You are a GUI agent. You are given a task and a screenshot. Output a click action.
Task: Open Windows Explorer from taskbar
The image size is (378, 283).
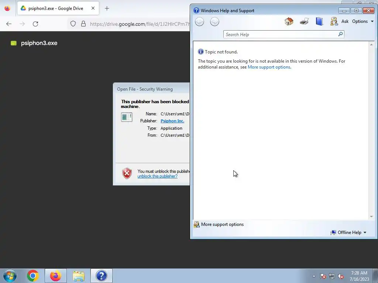coord(79,276)
